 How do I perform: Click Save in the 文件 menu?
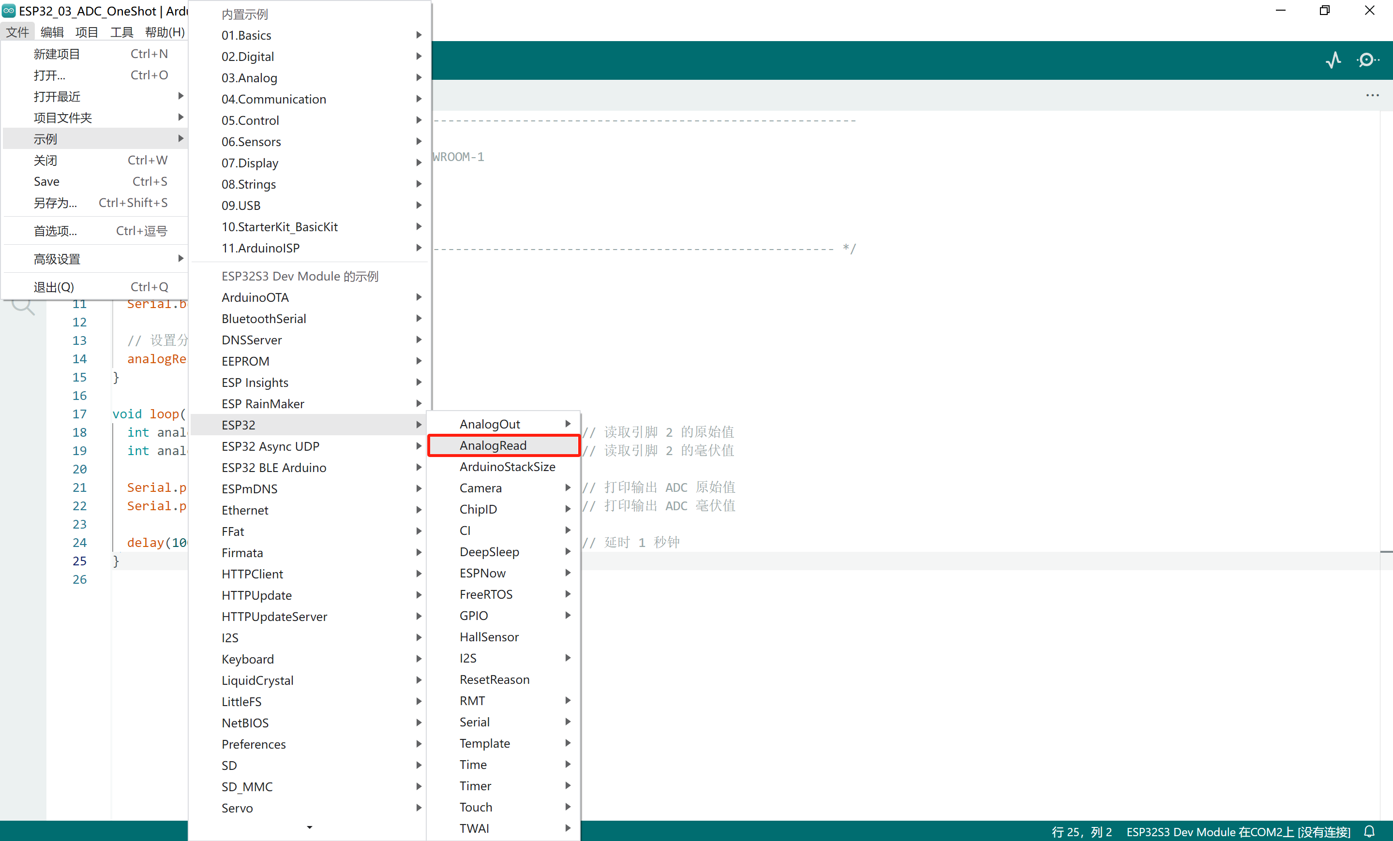pos(46,181)
